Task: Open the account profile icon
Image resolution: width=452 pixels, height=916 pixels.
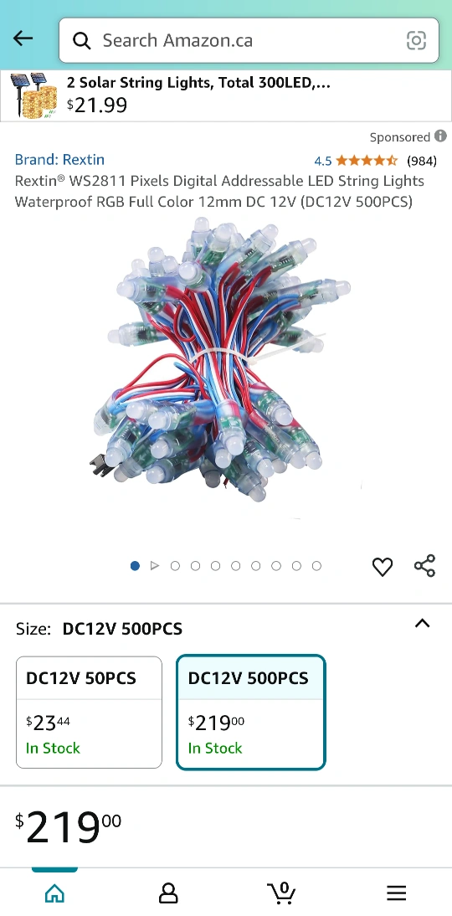Action: (x=168, y=893)
